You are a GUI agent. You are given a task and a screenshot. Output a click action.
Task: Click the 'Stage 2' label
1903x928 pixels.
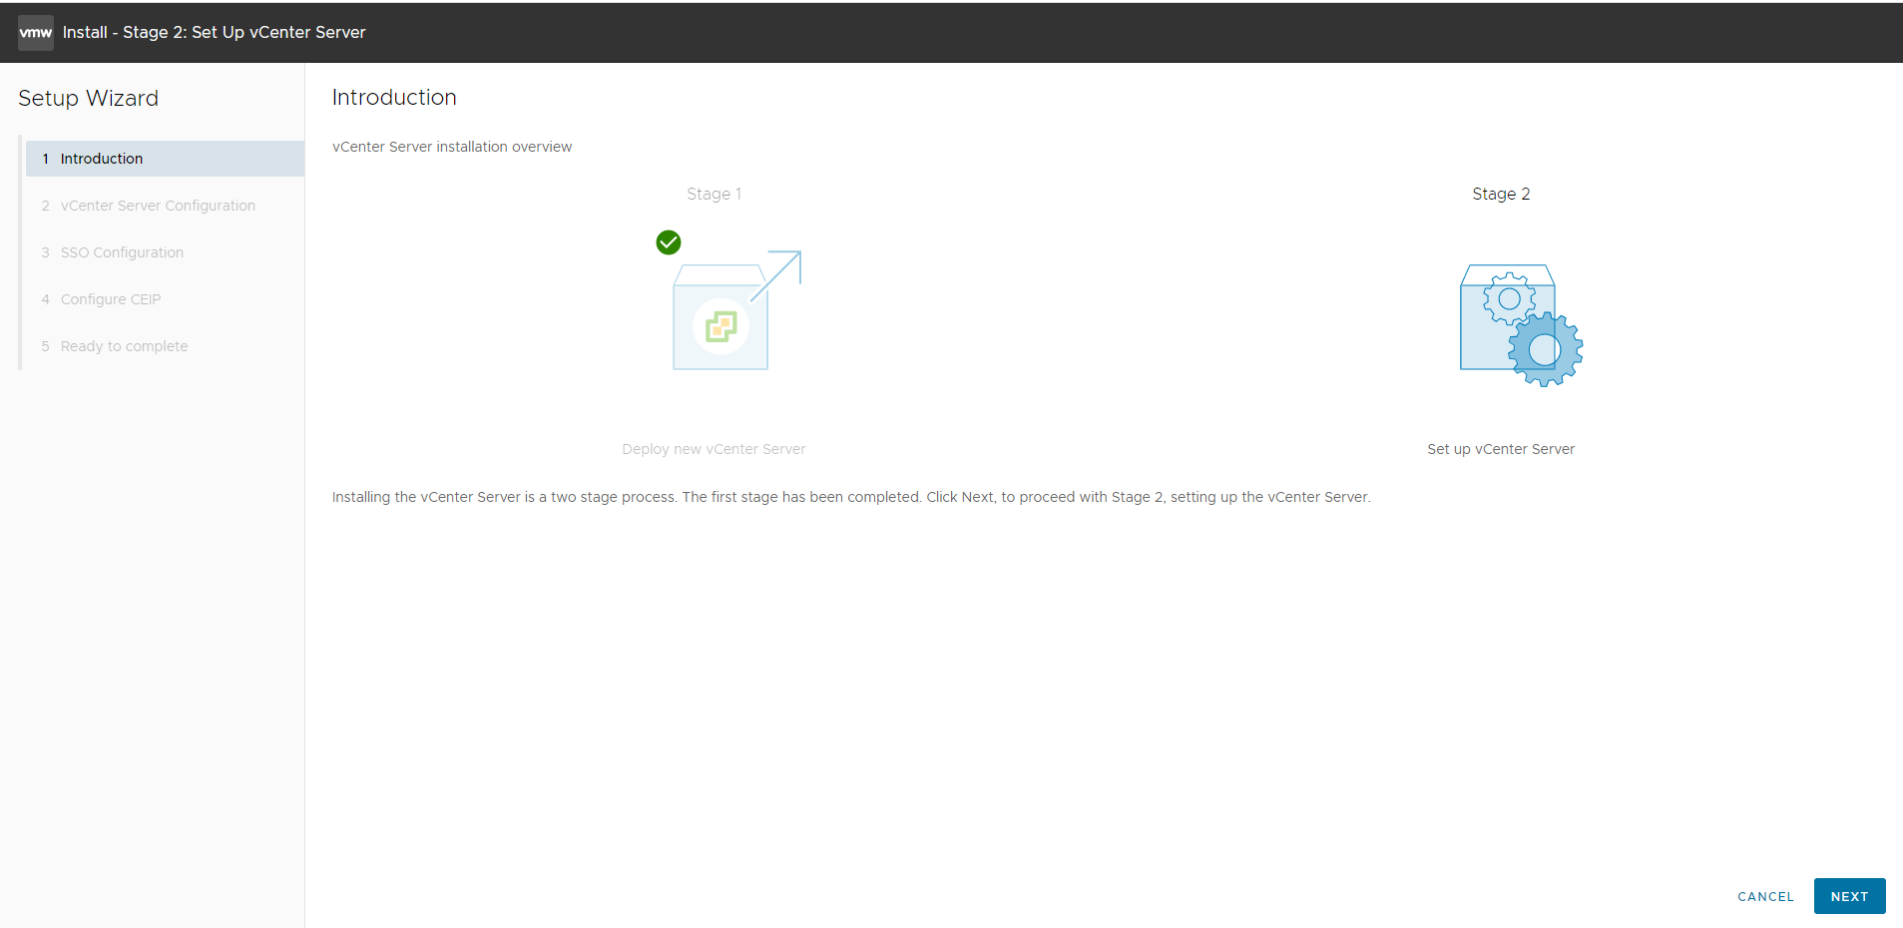(x=1501, y=194)
